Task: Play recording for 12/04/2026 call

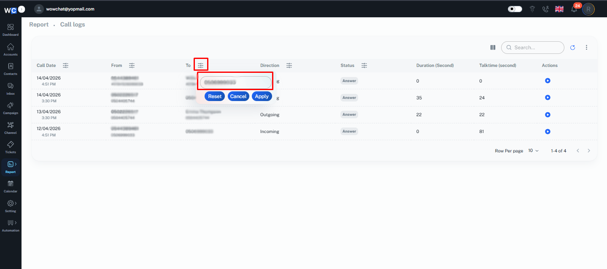Action: tap(548, 131)
